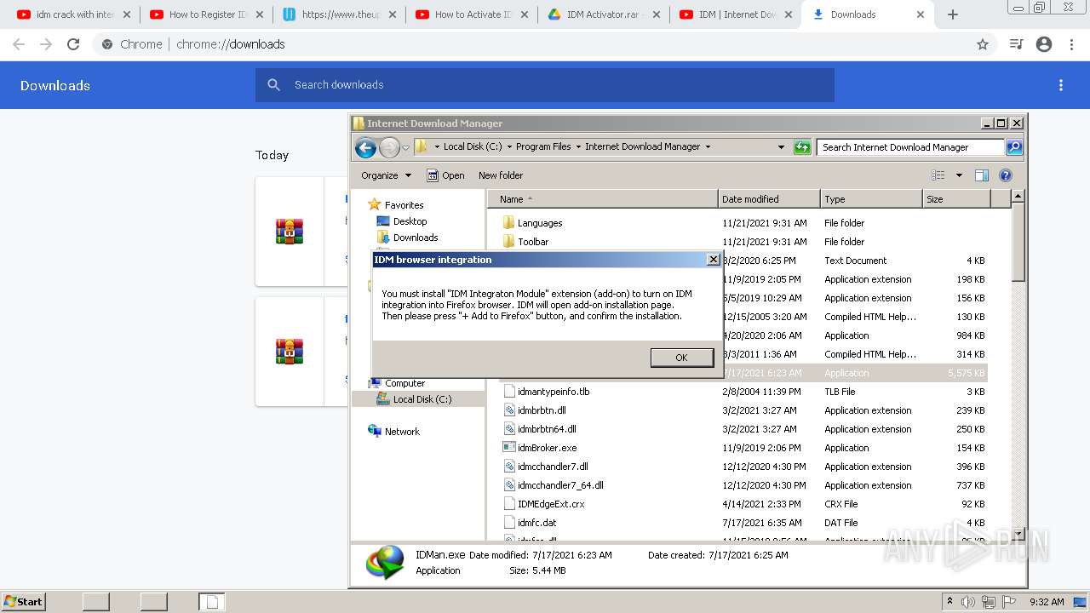1090x613 pixels.
Task: Select Network in the navigation pane
Action: pyautogui.click(x=402, y=432)
